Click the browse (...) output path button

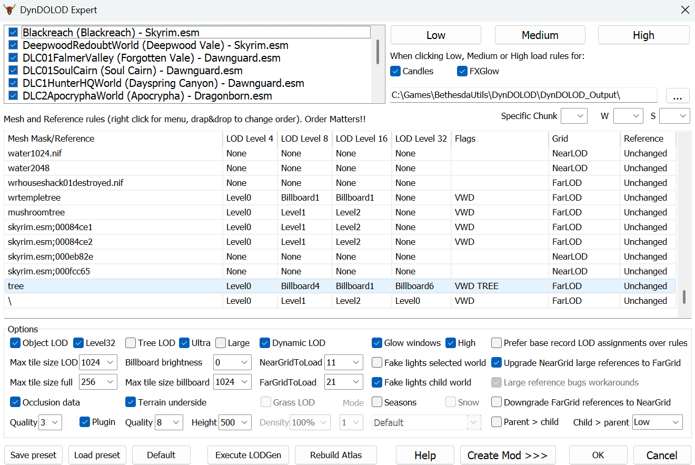(x=678, y=95)
